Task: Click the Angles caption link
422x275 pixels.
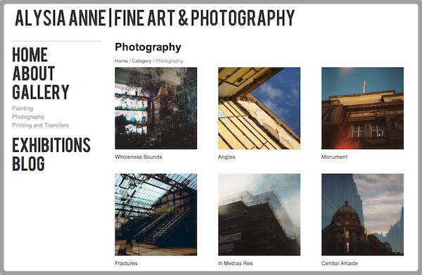Action: click(x=226, y=157)
